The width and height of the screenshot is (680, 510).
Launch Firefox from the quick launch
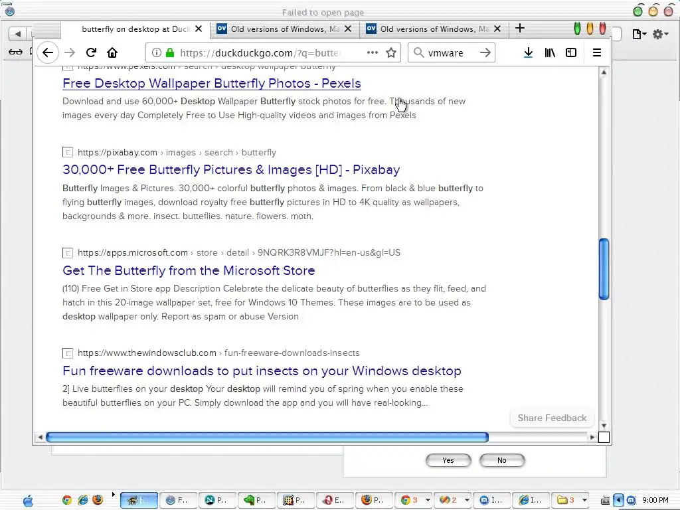point(98,500)
